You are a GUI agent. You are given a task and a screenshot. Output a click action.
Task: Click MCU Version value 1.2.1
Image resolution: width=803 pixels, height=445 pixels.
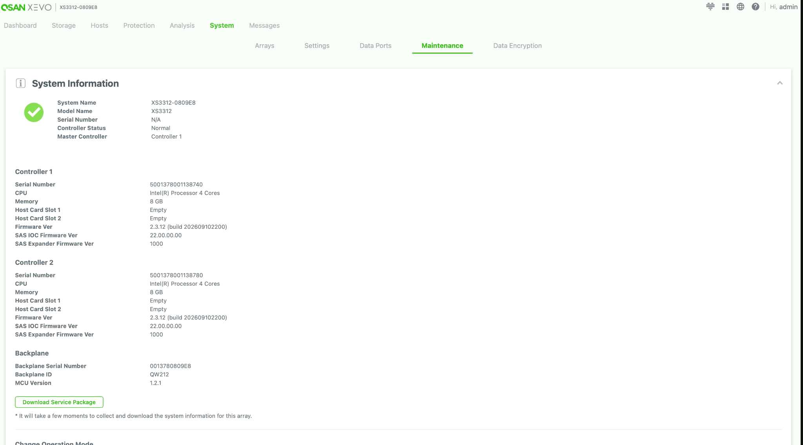coord(155,383)
